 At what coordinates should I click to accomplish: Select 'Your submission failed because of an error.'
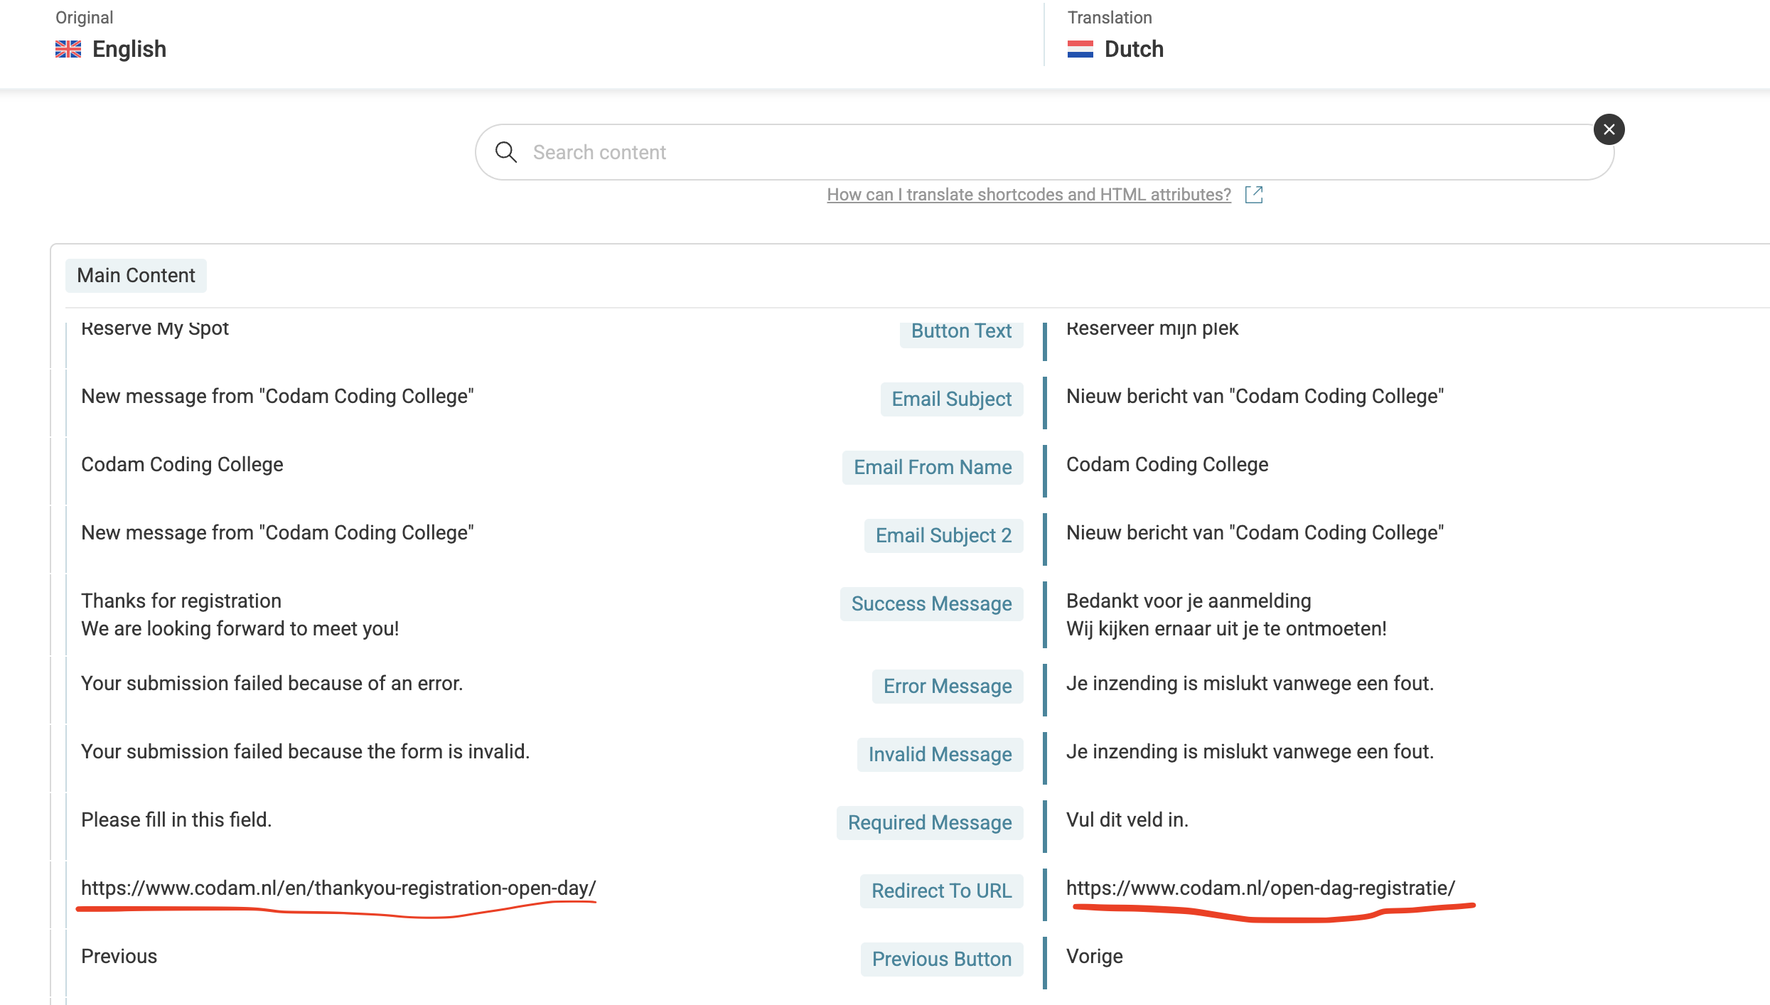(x=272, y=684)
